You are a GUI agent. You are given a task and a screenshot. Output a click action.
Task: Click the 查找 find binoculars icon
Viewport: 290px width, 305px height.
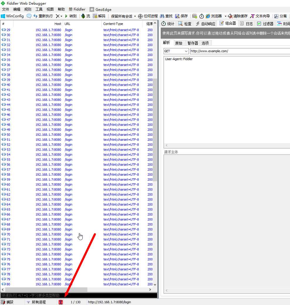tap(162, 16)
